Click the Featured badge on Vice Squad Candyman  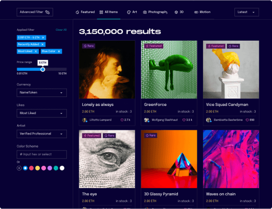(x=216, y=46)
